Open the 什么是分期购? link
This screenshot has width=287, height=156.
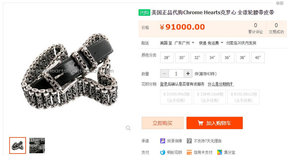tap(221, 84)
